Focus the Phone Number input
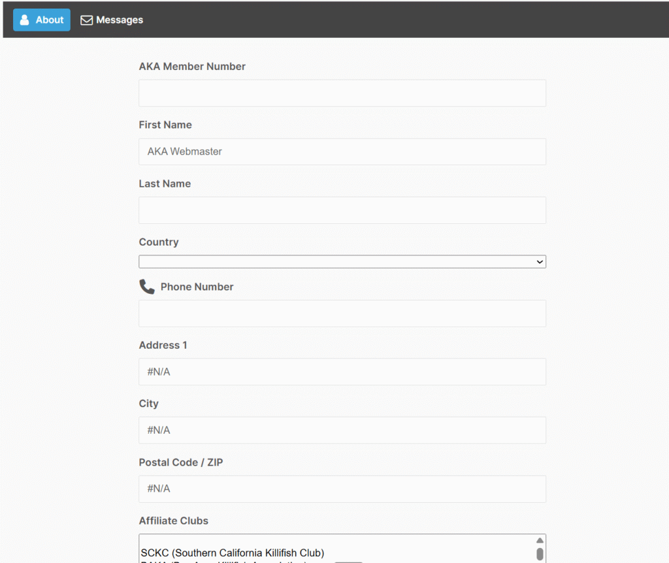 tap(342, 314)
